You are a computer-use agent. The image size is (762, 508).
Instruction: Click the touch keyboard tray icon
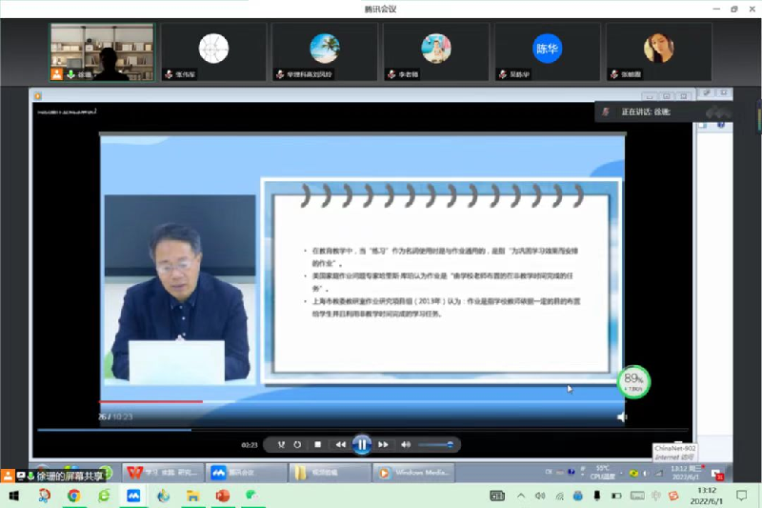637,496
